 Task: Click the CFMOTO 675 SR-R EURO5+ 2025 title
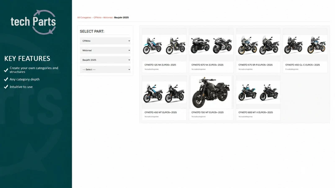(x=255, y=65)
